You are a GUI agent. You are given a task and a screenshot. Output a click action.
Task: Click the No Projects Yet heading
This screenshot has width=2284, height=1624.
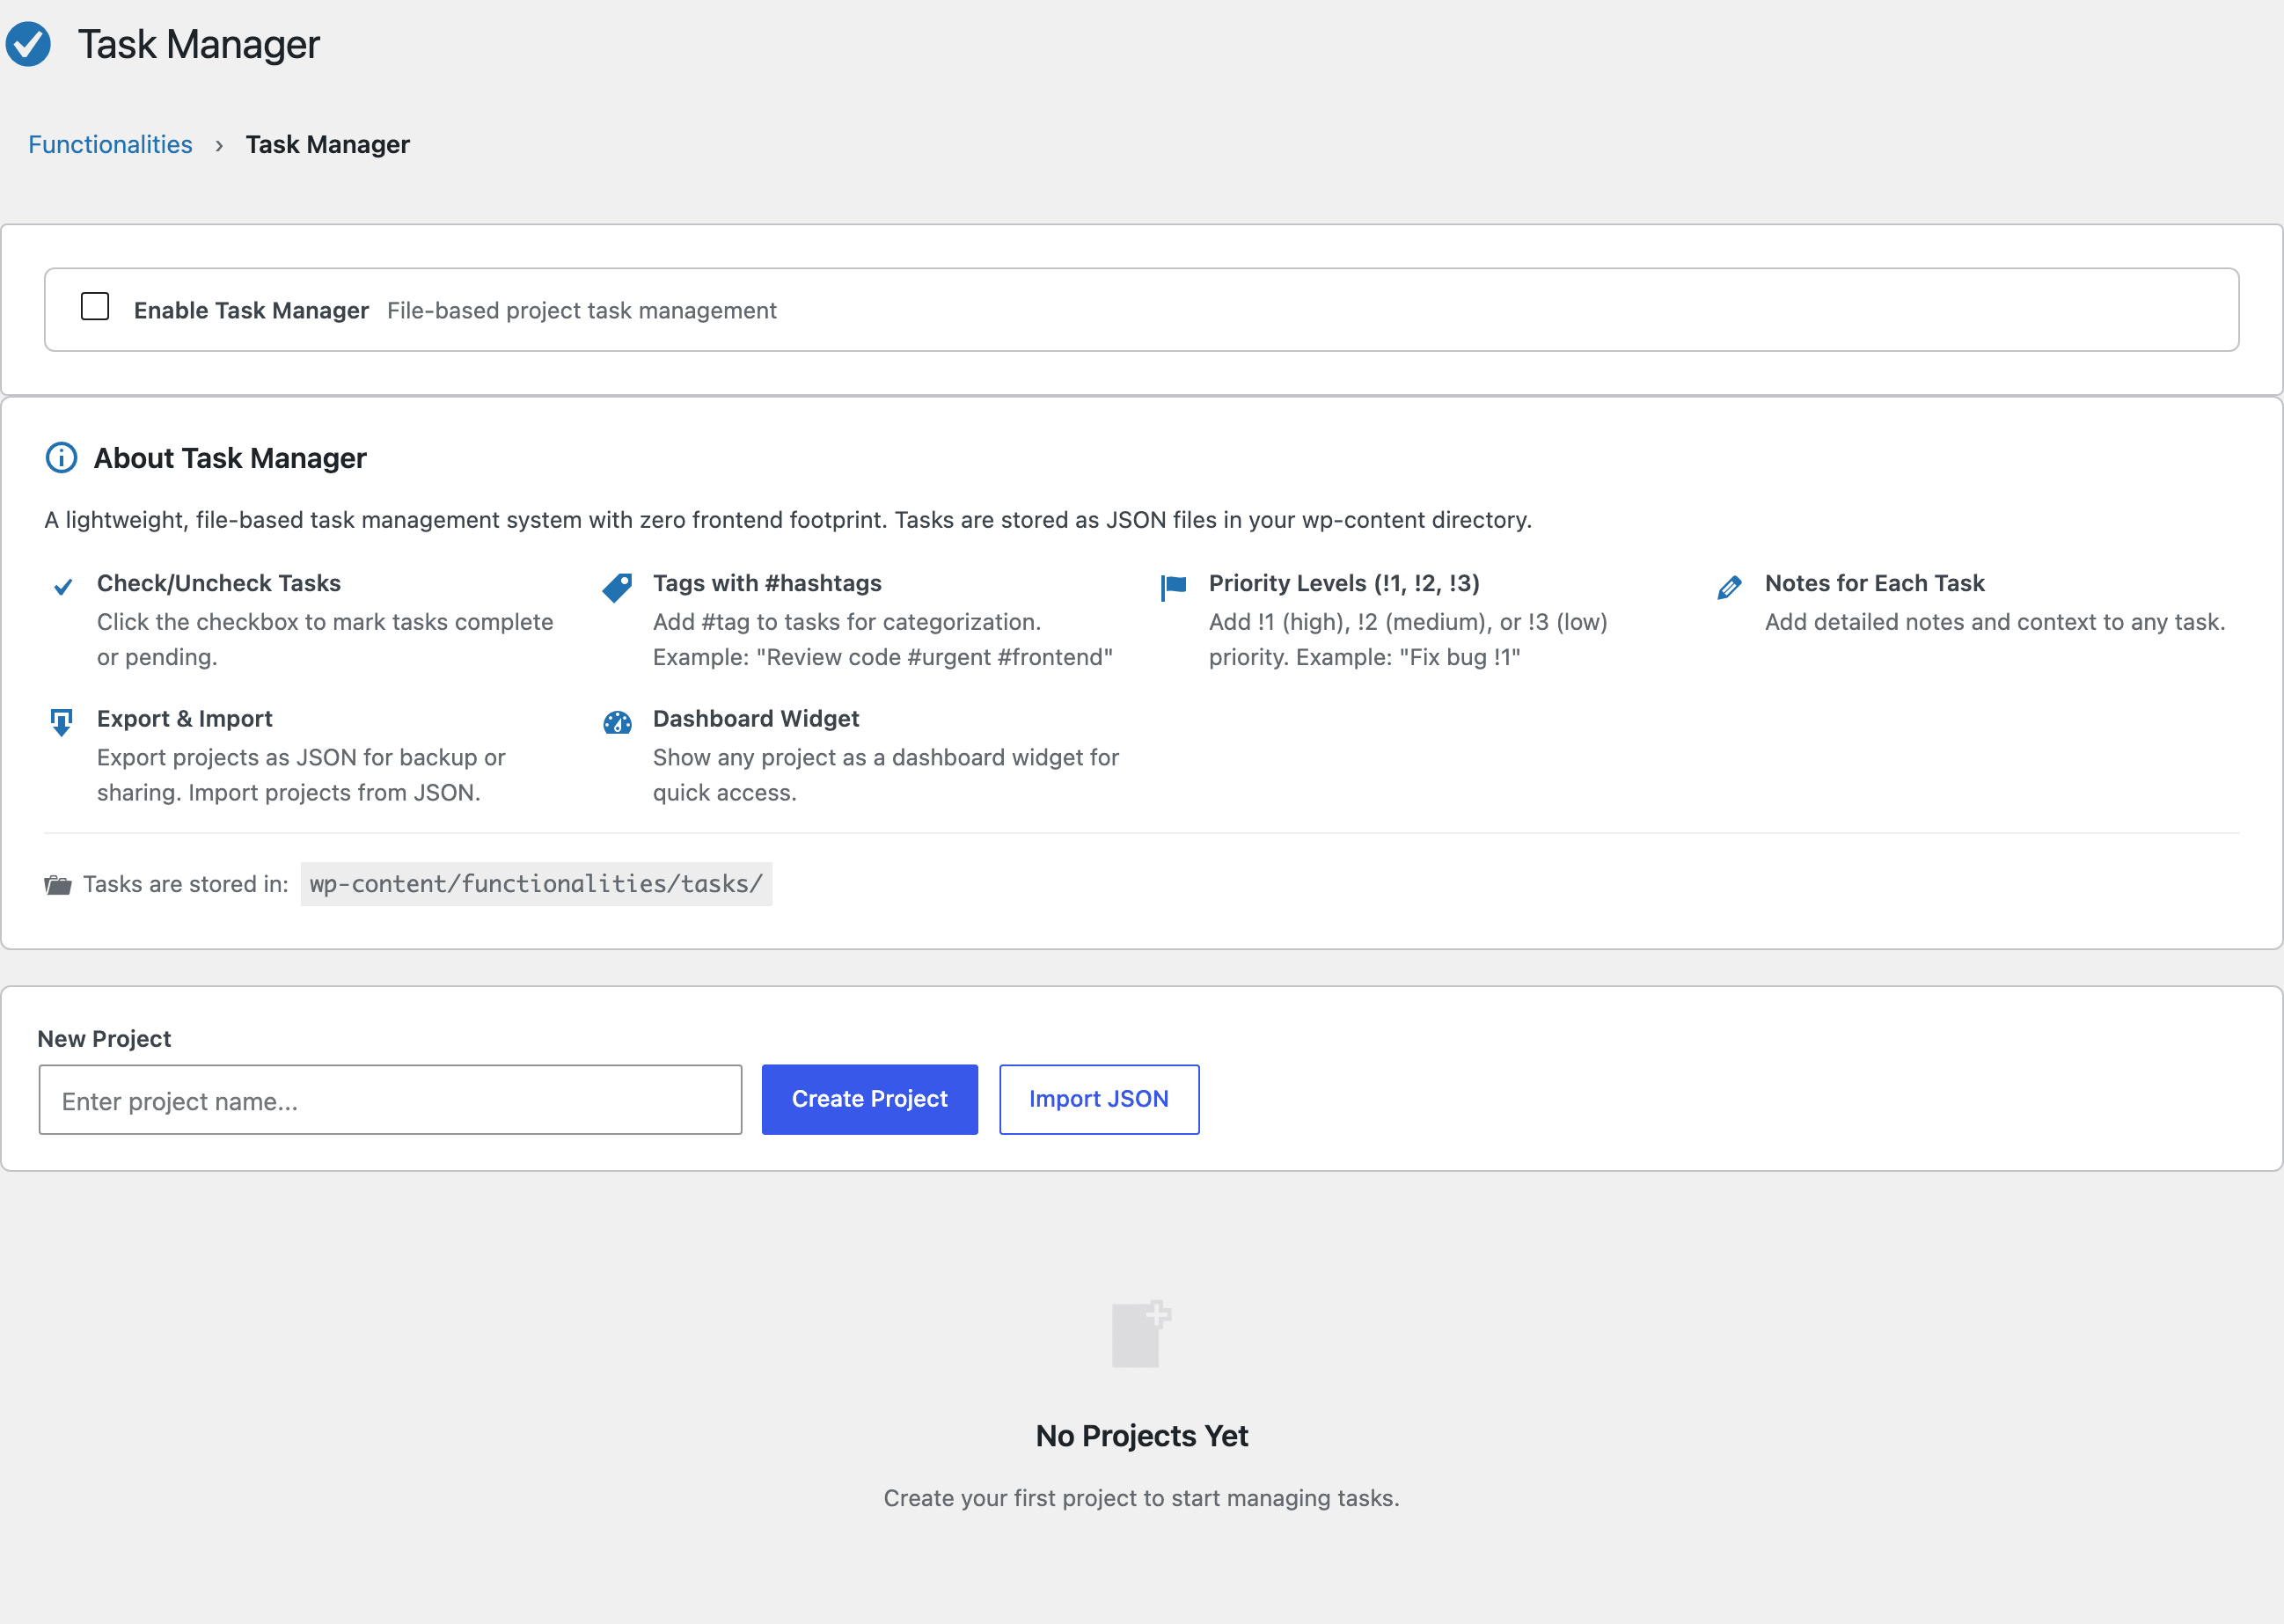pos(1142,1436)
